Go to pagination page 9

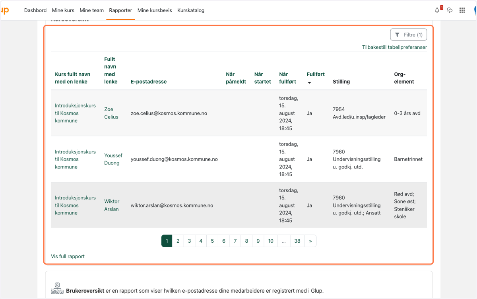point(258,241)
